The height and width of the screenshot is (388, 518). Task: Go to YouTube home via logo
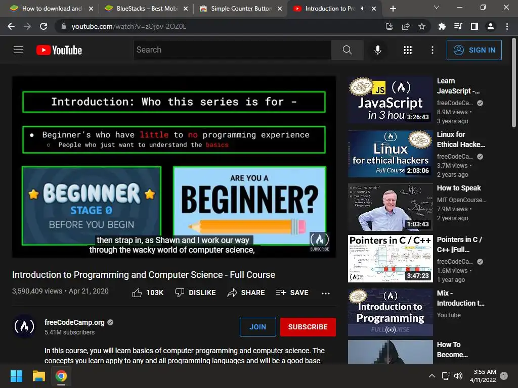point(59,50)
